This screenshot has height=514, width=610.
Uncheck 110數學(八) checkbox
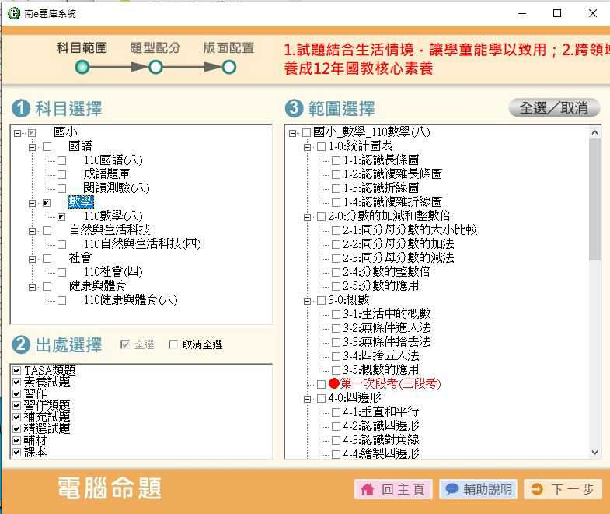pos(61,216)
